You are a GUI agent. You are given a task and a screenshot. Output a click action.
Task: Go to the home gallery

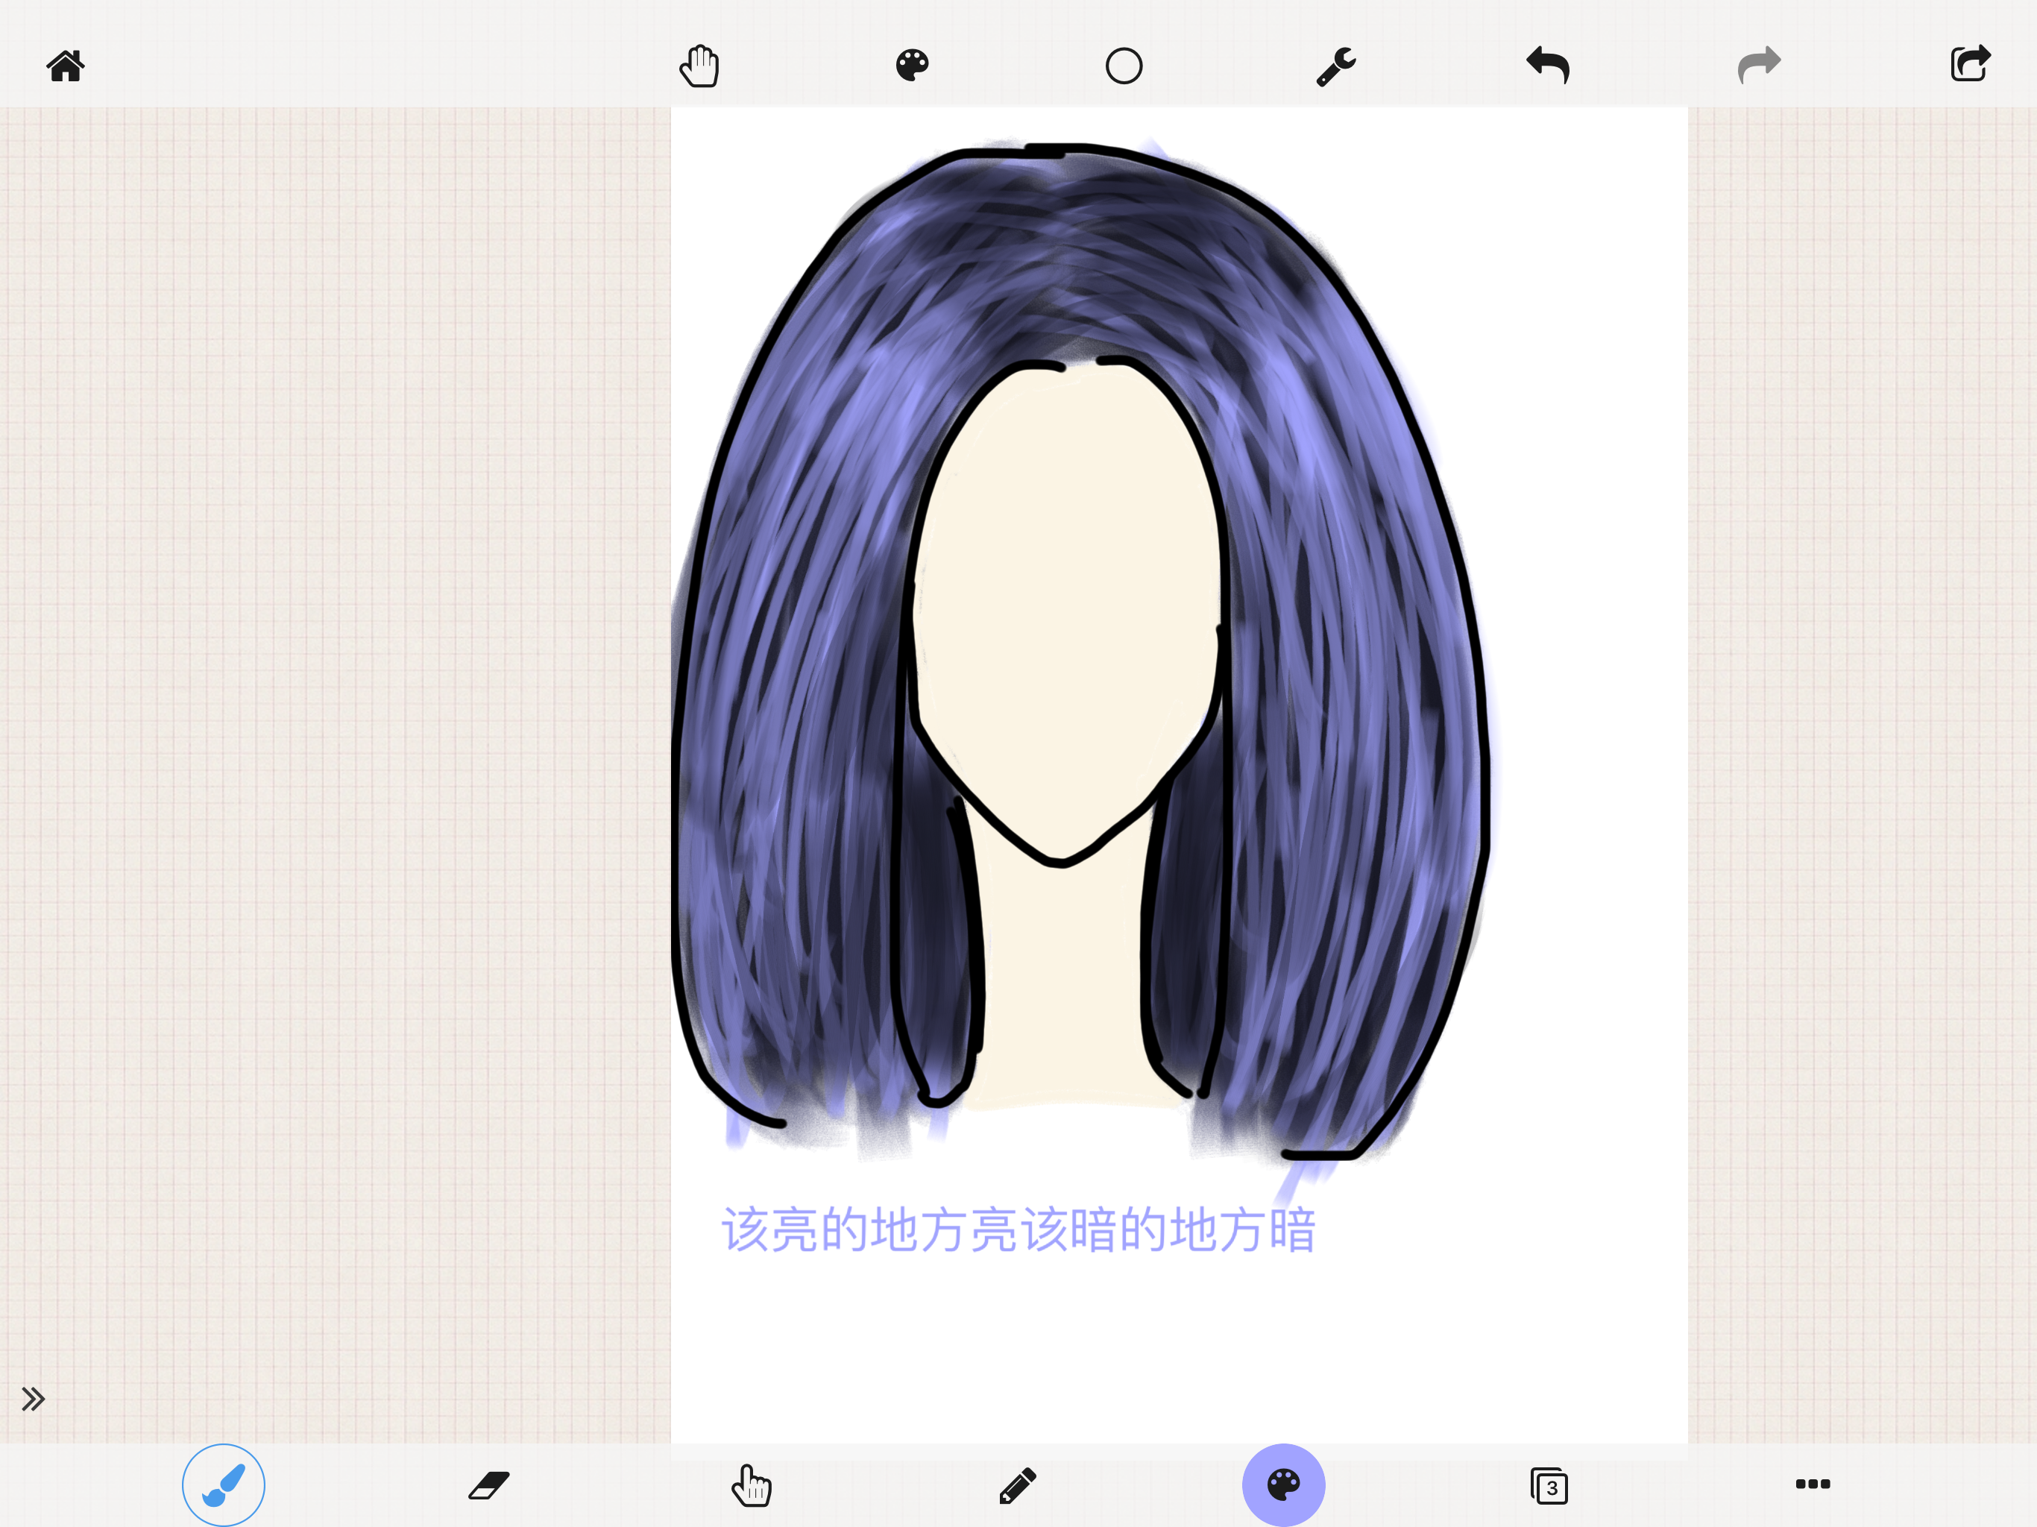pos(66,66)
